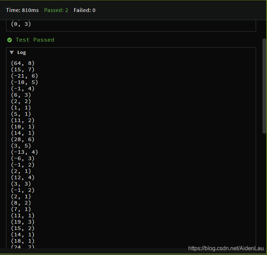The width and height of the screenshot is (267, 255).
Task: Click the Failed: 0 counter
Action: [84, 10]
